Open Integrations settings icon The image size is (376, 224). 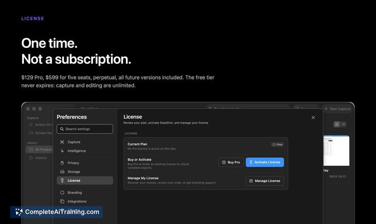[x=62, y=202]
